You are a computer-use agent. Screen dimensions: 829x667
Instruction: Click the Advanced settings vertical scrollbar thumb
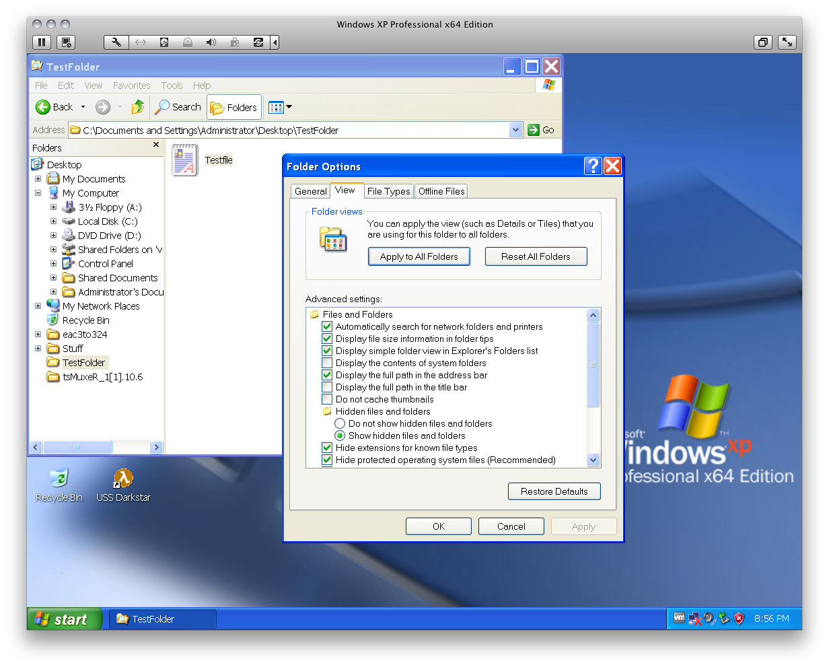(x=593, y=364)
